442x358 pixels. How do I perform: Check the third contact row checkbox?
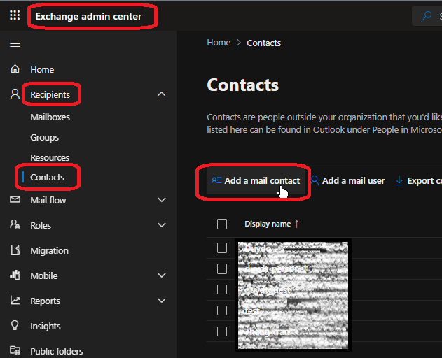tap(222, 289)
